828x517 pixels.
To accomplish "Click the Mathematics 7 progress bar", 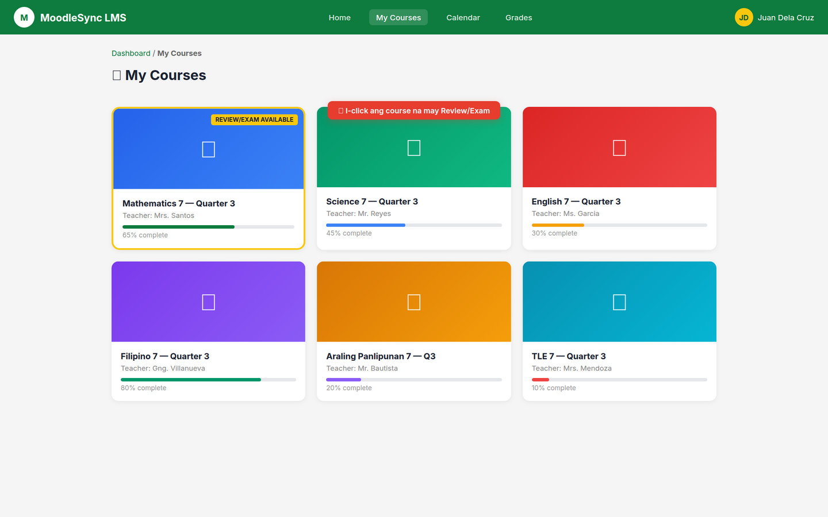I will (x=208, y=226).
